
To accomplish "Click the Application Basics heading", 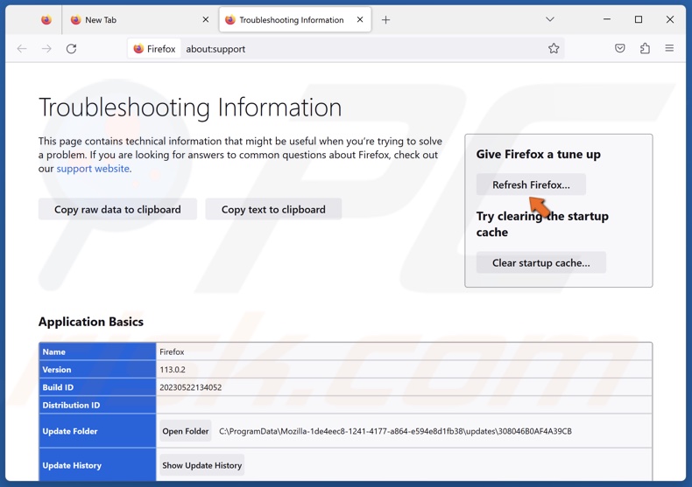I will [x=91, y=322].
